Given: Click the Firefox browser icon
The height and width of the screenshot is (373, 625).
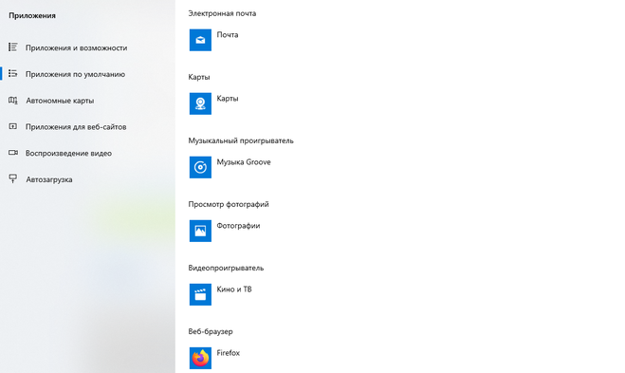Looking at the screenshot, I should tap(200, 358).
